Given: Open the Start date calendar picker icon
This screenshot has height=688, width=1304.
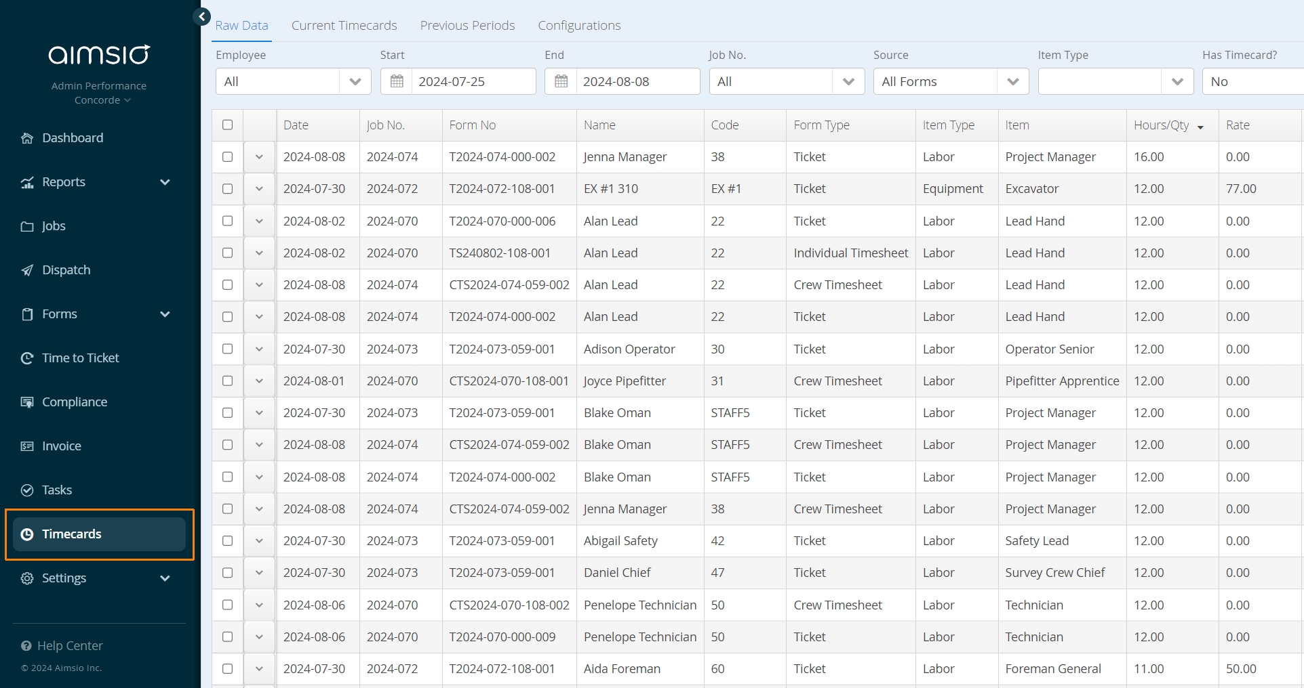Looking at the screenshot, I should point(397,81).
